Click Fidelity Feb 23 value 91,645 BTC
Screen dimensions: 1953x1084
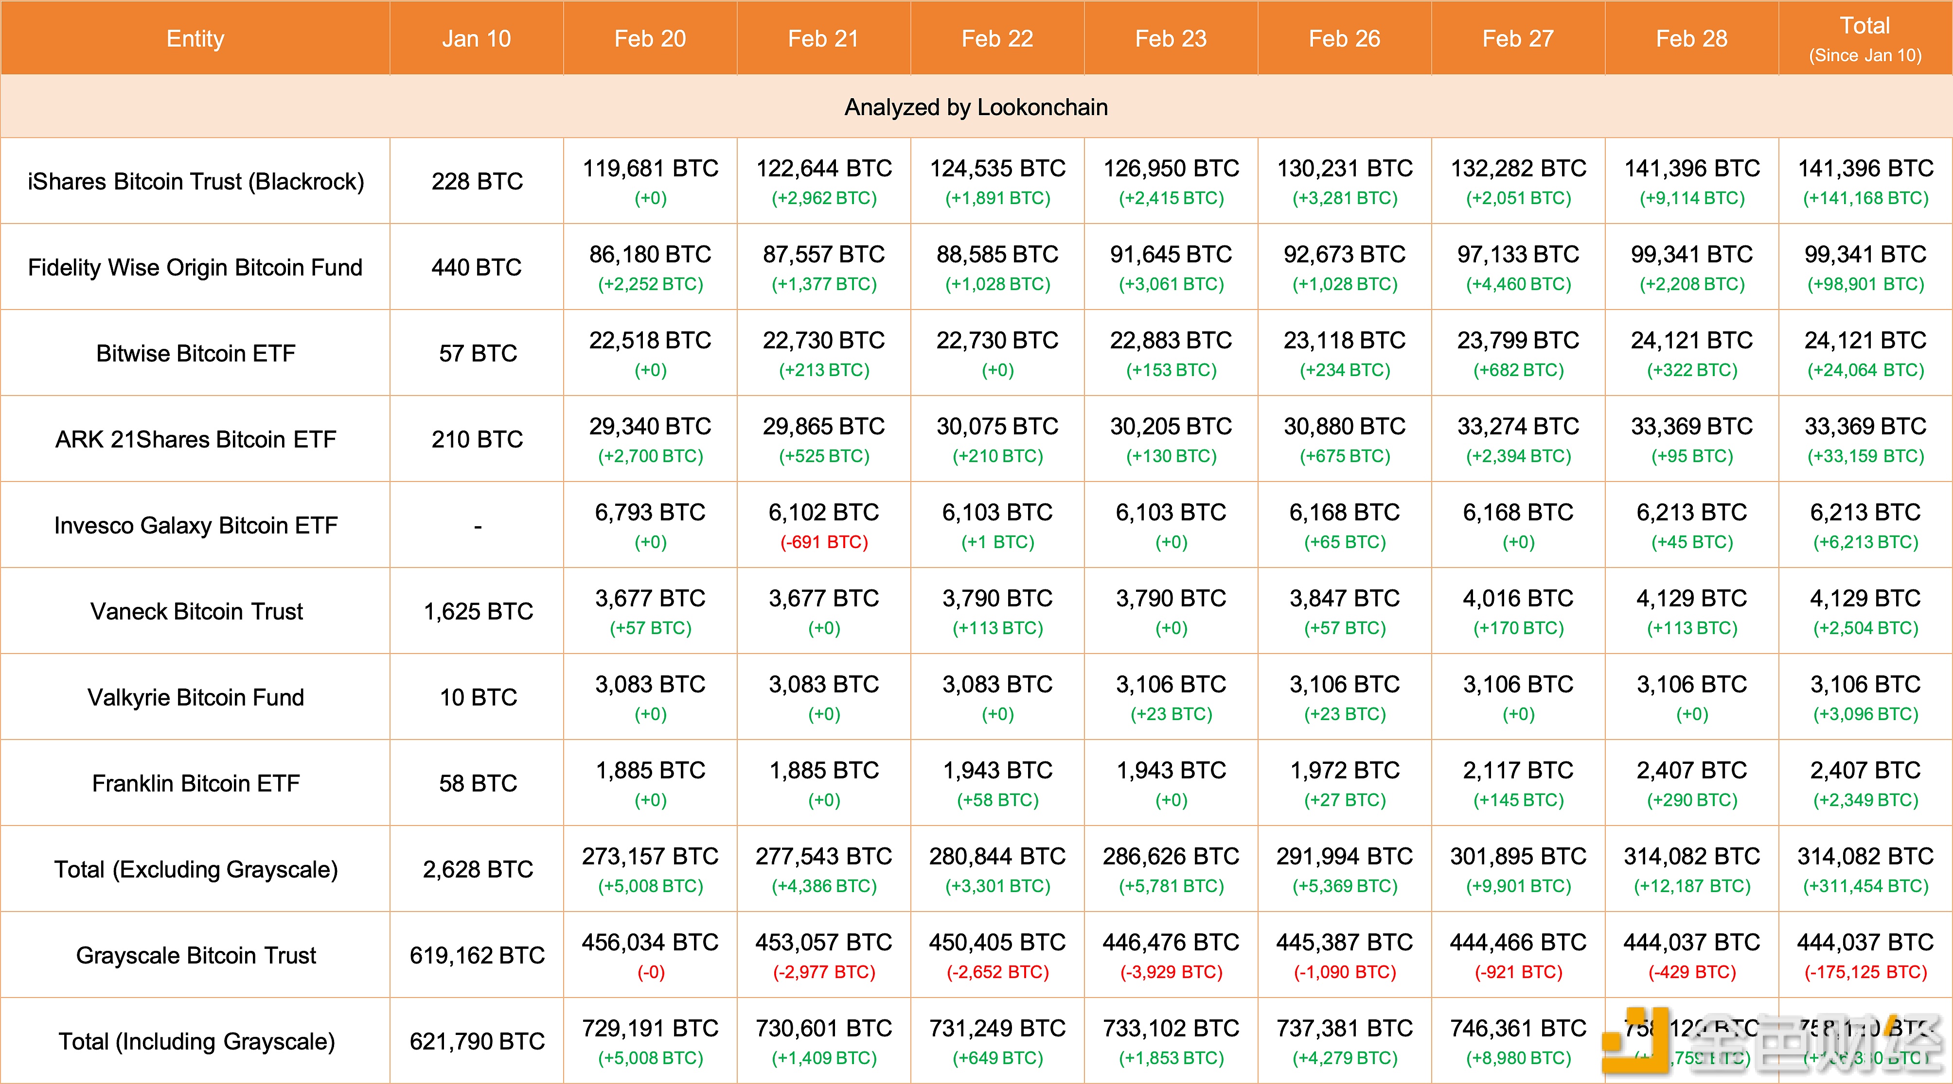pyautogui.click(x=1172, y=255)
